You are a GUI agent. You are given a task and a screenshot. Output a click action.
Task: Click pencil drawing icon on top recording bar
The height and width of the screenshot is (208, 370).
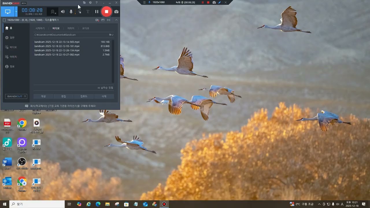[x=220, y=2]
